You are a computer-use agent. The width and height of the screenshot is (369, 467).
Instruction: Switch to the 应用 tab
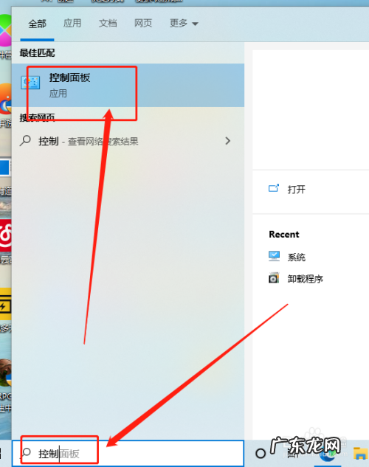point(72,23)
